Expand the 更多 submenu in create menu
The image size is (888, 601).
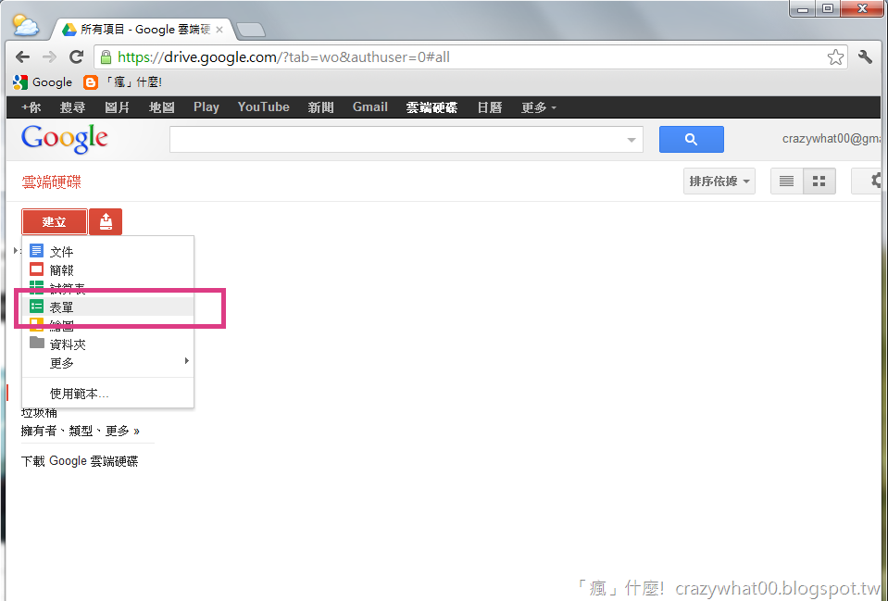(x=107, y=363)
